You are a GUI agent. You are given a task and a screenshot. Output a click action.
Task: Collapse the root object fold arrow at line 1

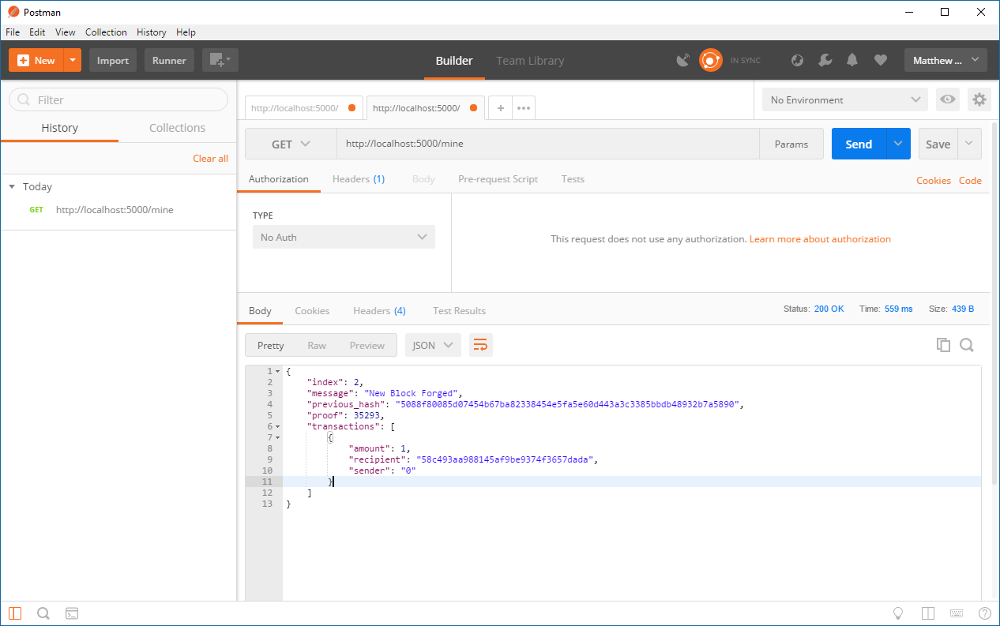[x=278, y=371]
